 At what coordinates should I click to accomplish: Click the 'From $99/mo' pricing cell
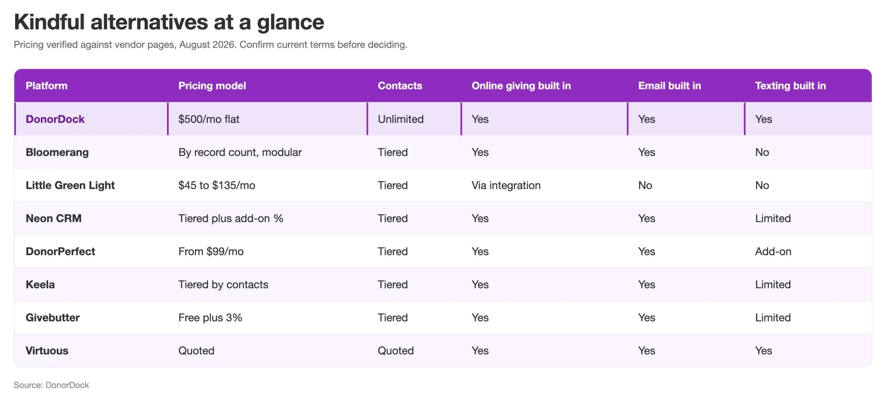pyautogui.click(x=211, y=251)
